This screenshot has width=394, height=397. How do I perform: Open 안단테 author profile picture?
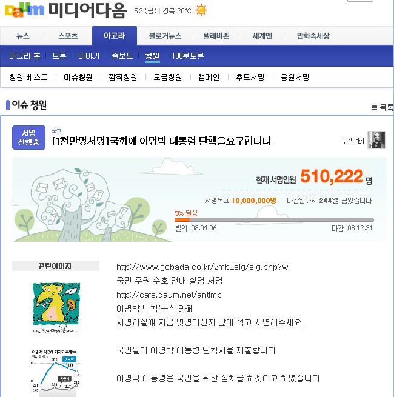click(x=376, y=140)
